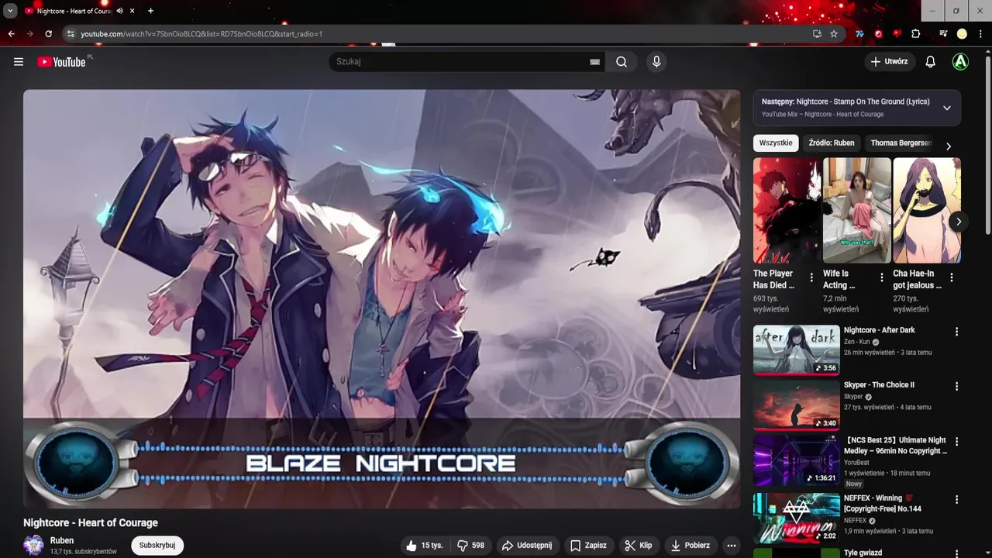The image size is (992, 558).
Task: Open the Cha Hae-In got jealous short thumbnail
Action: (x=927, y=211)
